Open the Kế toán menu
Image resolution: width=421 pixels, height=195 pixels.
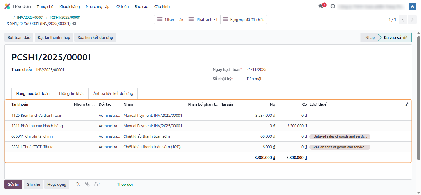(122, 6)
